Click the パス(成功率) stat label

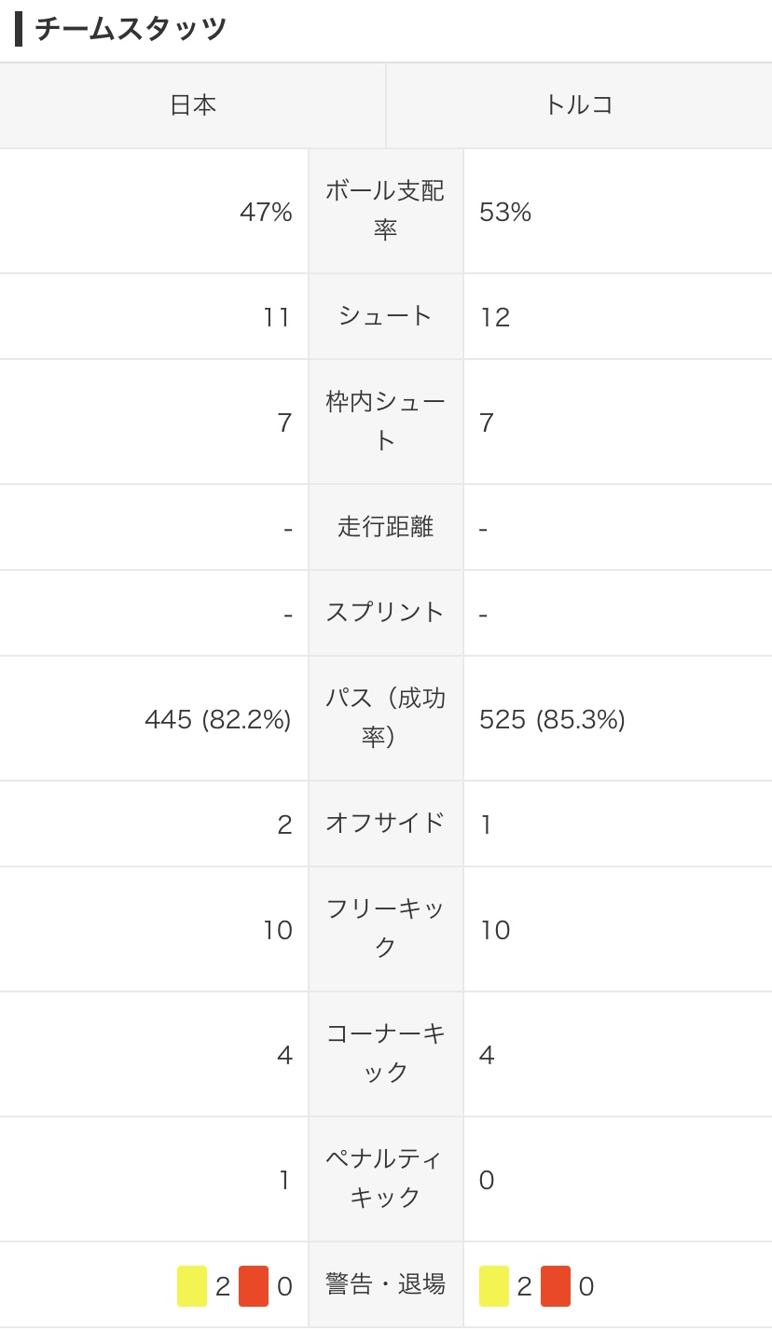point(385,717)
